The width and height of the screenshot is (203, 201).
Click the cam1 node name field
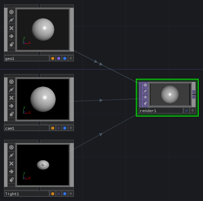tap(27, 128)
